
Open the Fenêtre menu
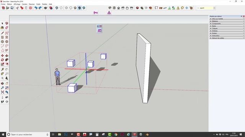(44, 4)
